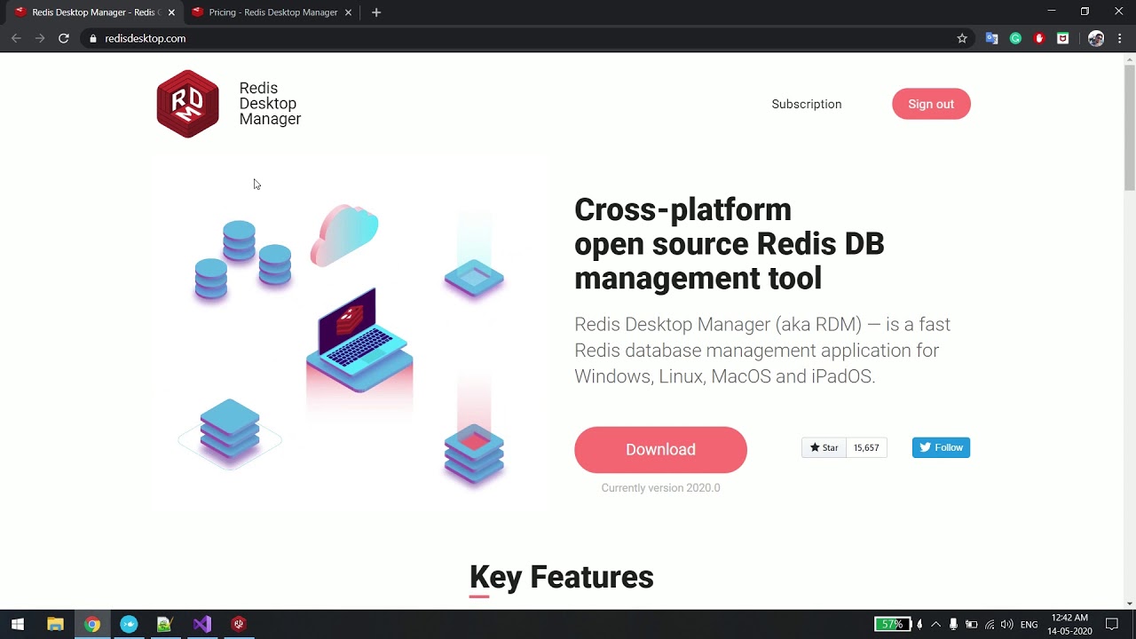The width and height of the screenshot is (1136, 639).
Task: Open the clock showing 12:42 AM
Action: click(x=1069, y=625)
